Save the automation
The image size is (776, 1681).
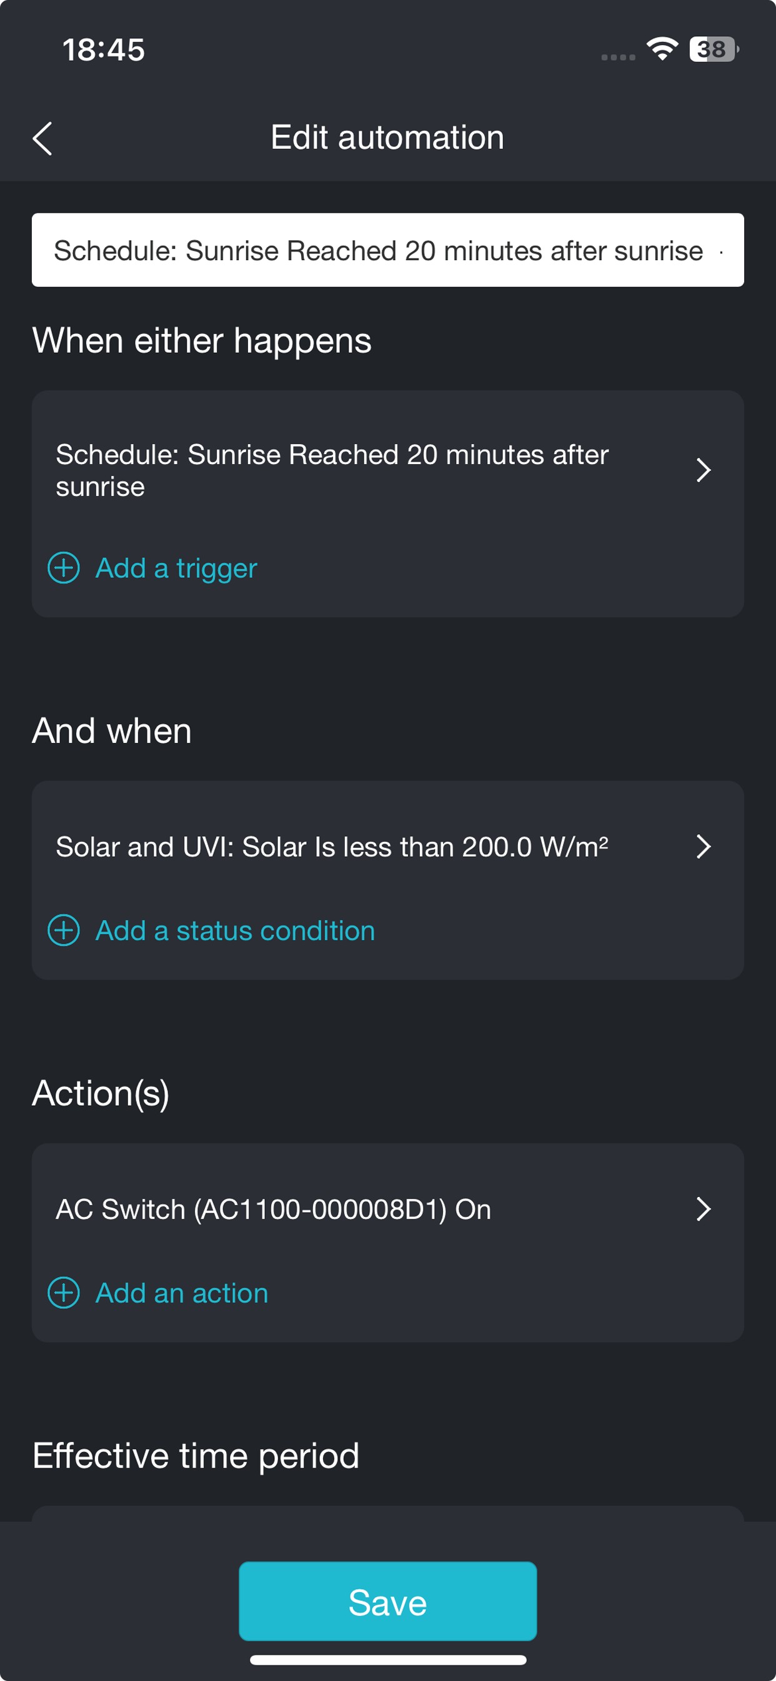[388, 1602]
